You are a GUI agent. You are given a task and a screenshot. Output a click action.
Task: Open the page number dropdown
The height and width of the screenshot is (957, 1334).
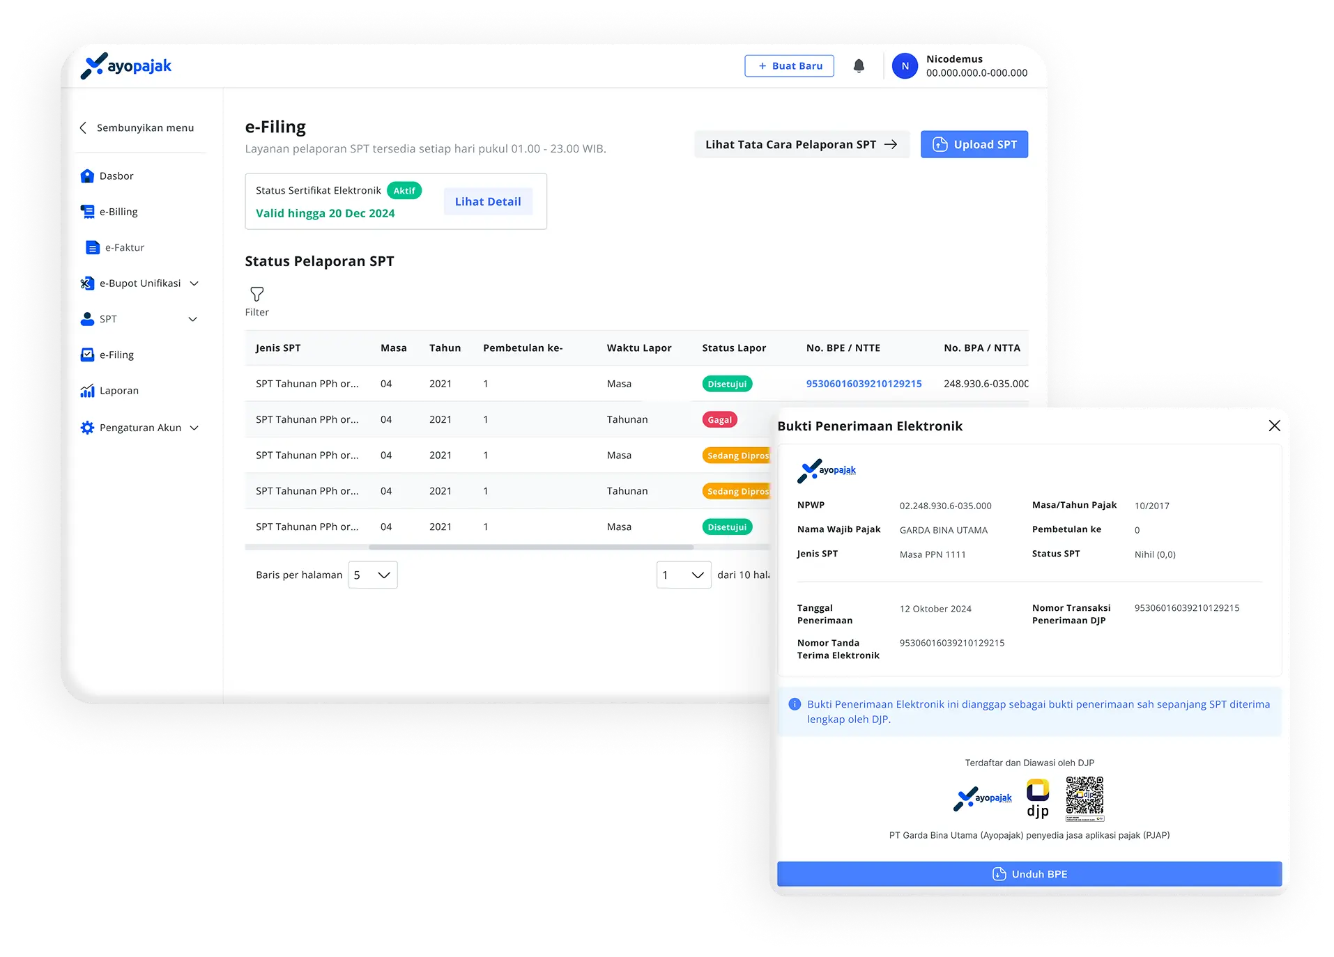click(x=683, y=575)
